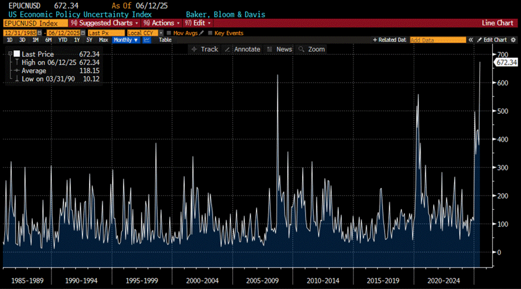The width and height of the screenshot is (521, 289).
Task: Select the 1M time range
Action: tap(35, 40)
